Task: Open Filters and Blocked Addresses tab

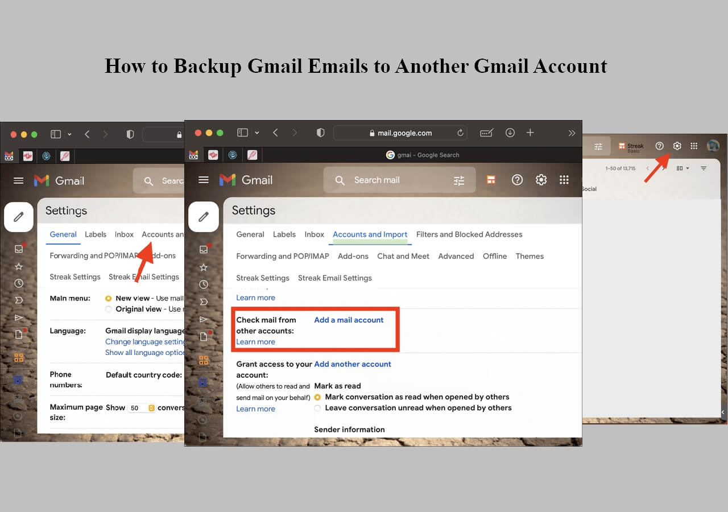Action: pos(469,234)
